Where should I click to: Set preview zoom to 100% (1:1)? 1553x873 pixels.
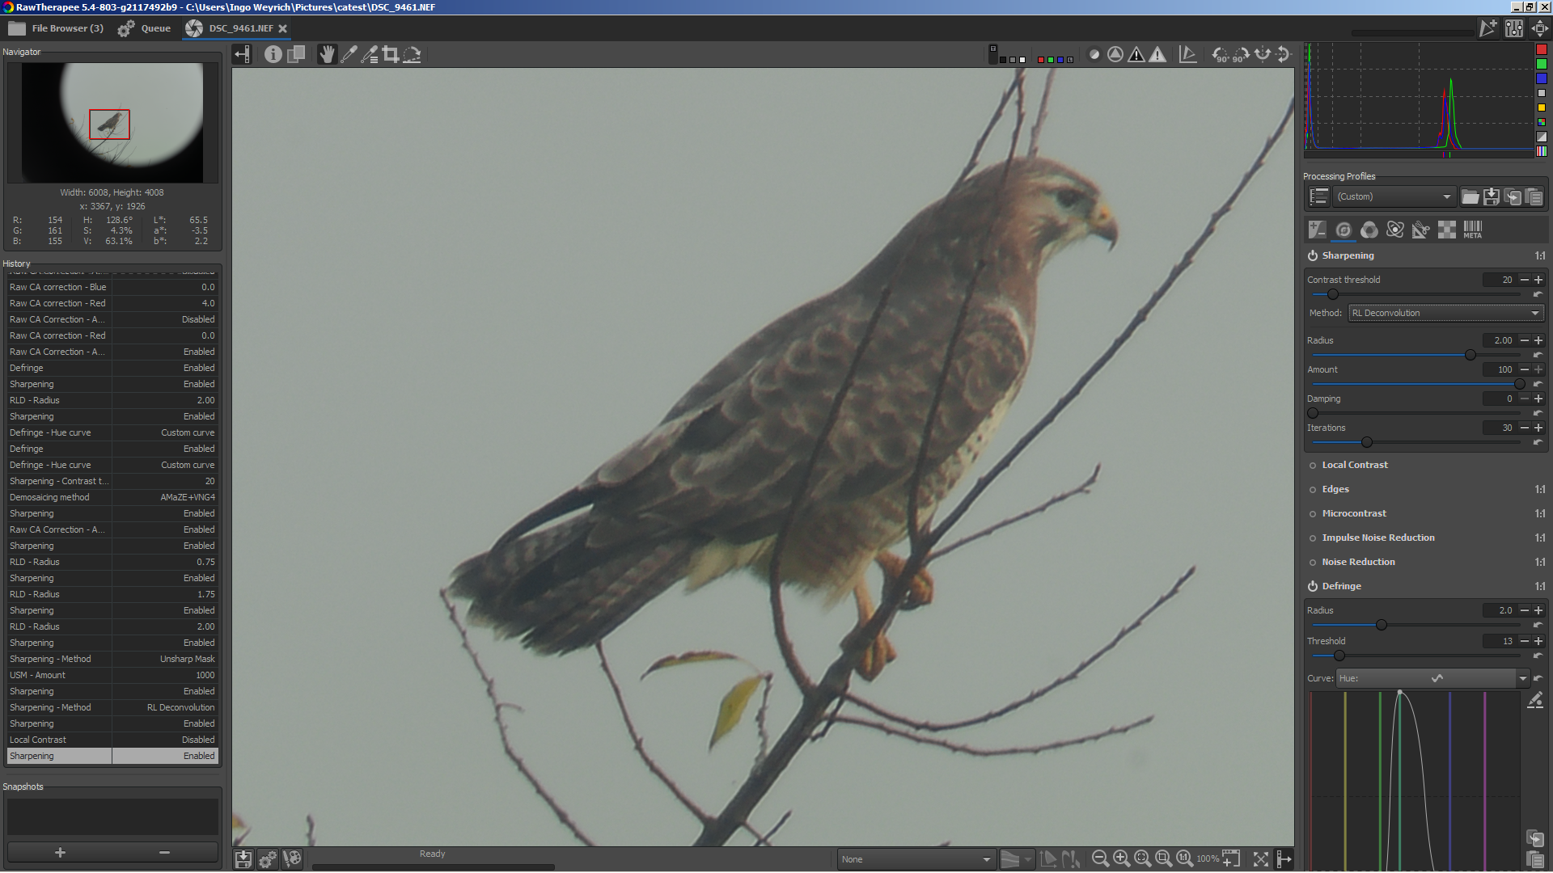tap(1184, 858)
